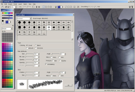Image resolution: width=135 pixels, height=92 pixels.
Task: Close the Colors panel
Action: [13, 10]
